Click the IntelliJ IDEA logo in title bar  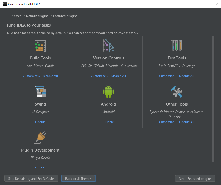[5, 4]
